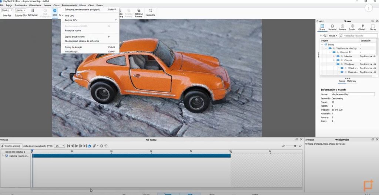
Task: Switch to the Scena panel icon
Action: [322, 26]
